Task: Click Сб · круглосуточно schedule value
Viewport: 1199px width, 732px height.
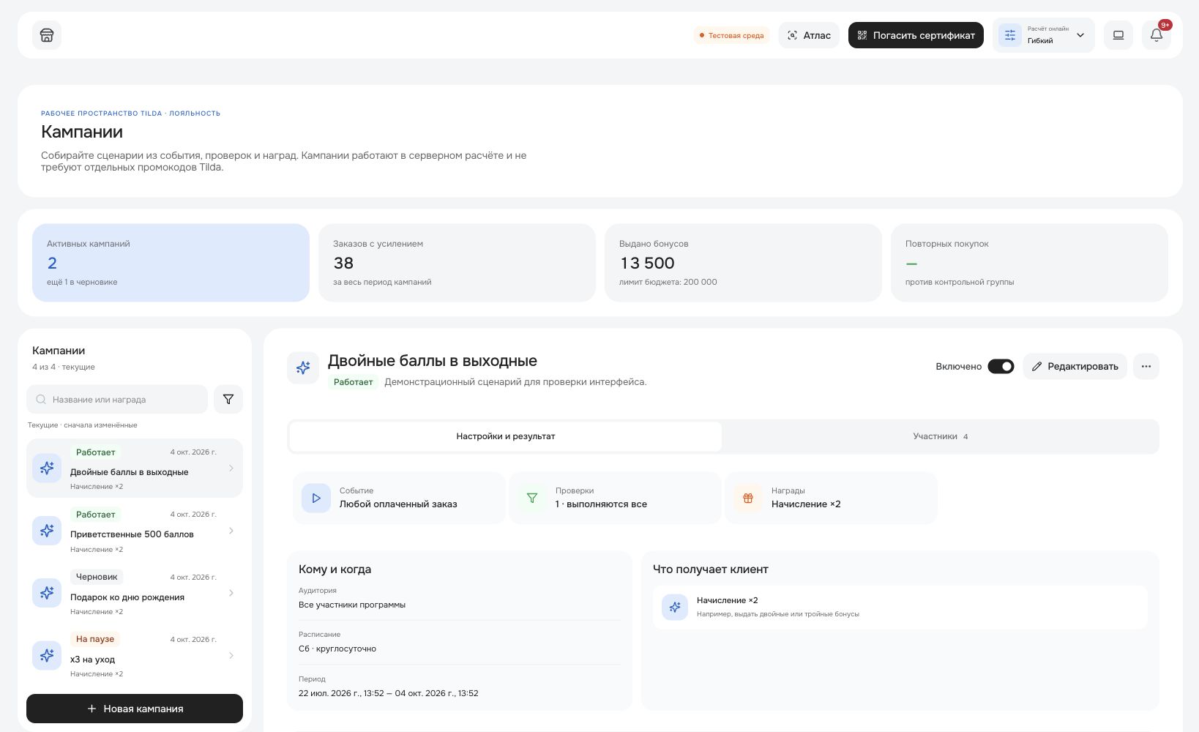Action: (337, 649)
